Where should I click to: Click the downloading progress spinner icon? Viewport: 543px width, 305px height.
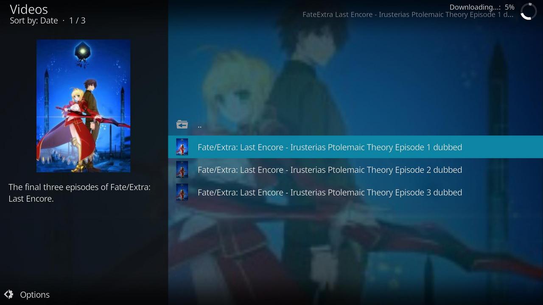(529, 11)
